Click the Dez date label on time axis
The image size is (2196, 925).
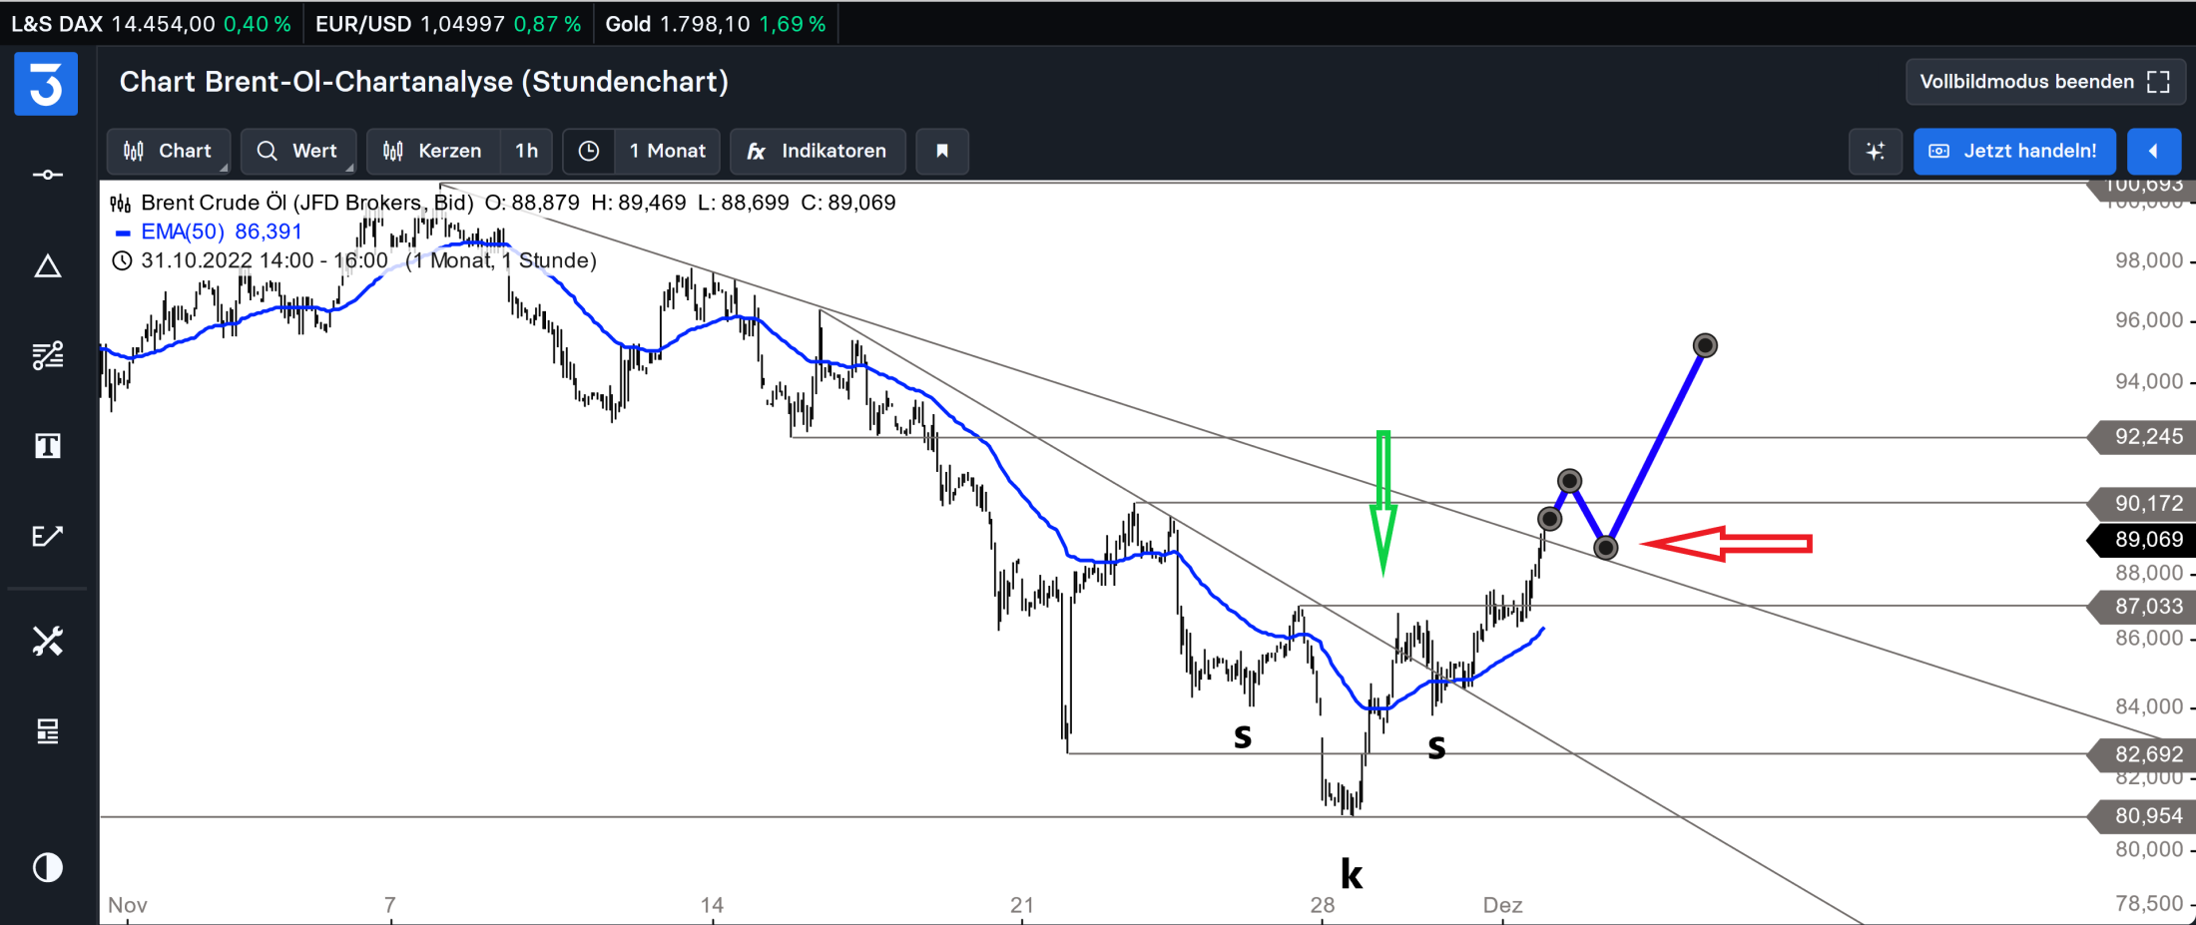click(1502, 905)
